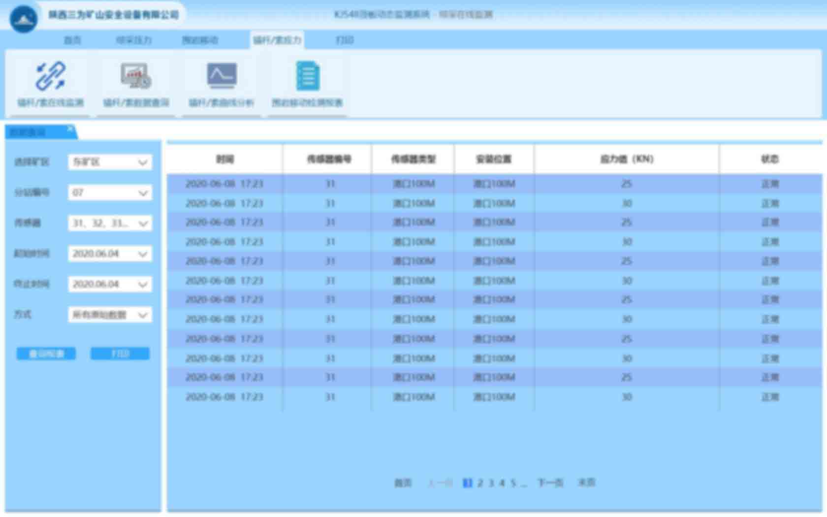The height and width of the screenshot is (517, 827).
Task: Expand the 选择矿区 dropdown showing 东矿区
Action: click(110, 162)
